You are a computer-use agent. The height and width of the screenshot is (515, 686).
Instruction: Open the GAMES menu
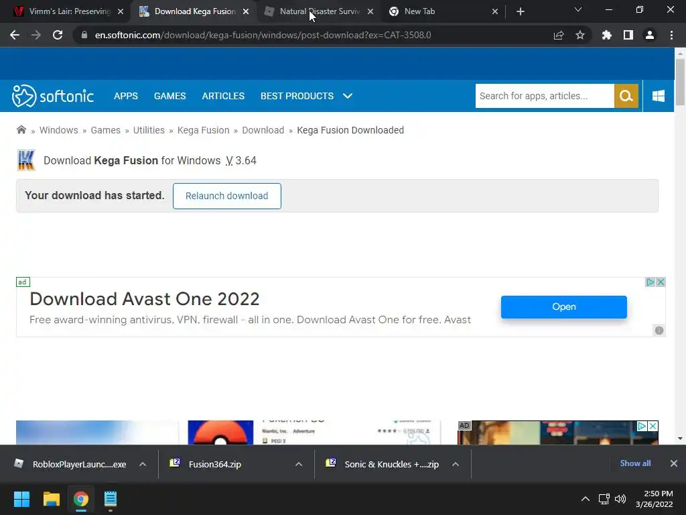pos(169,96)
